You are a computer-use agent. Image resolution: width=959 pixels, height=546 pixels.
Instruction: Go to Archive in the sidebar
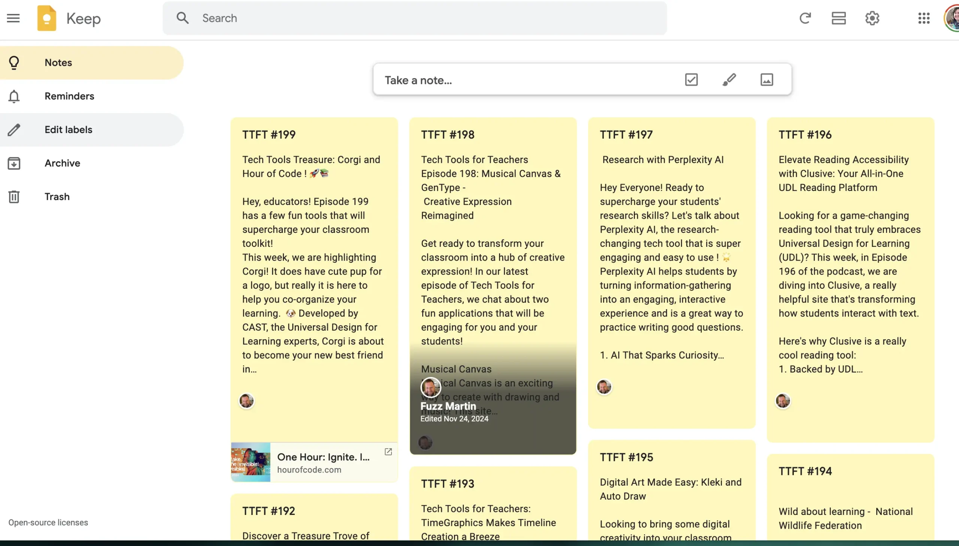(92, 163)
